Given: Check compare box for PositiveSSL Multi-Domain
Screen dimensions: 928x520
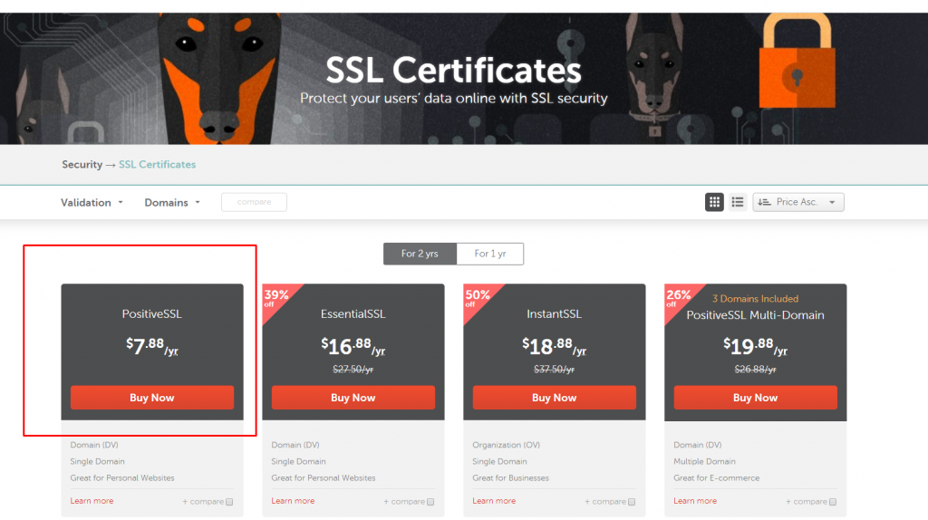Looking at the screenshot, I should pos(833,502).
